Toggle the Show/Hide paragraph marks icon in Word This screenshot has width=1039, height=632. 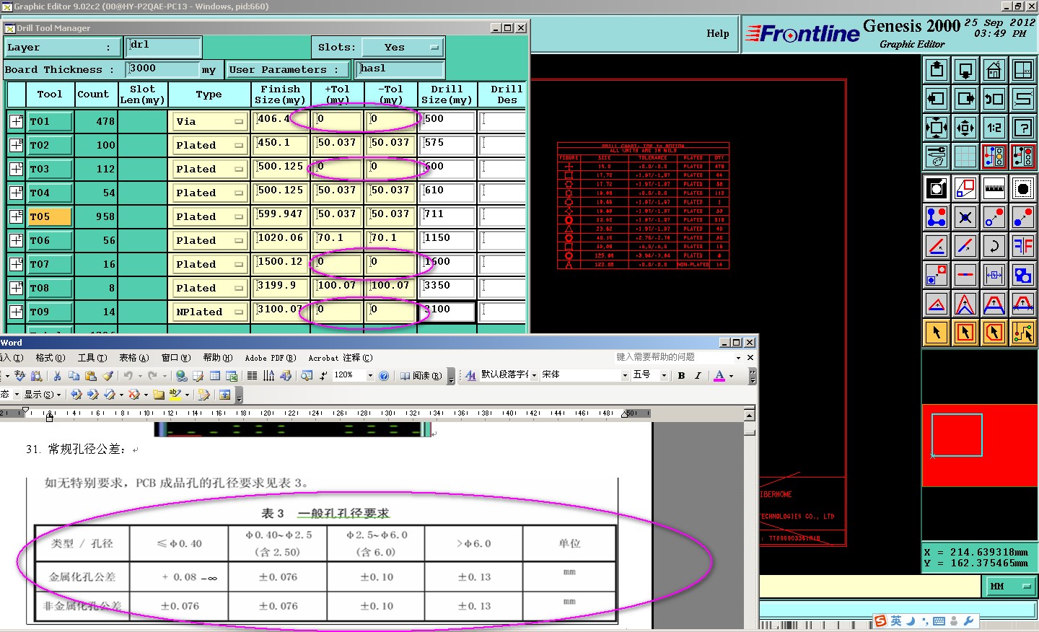click(323, 376)
